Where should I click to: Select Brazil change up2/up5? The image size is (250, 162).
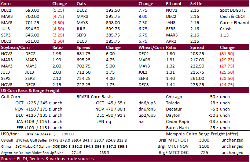point(147,115)
